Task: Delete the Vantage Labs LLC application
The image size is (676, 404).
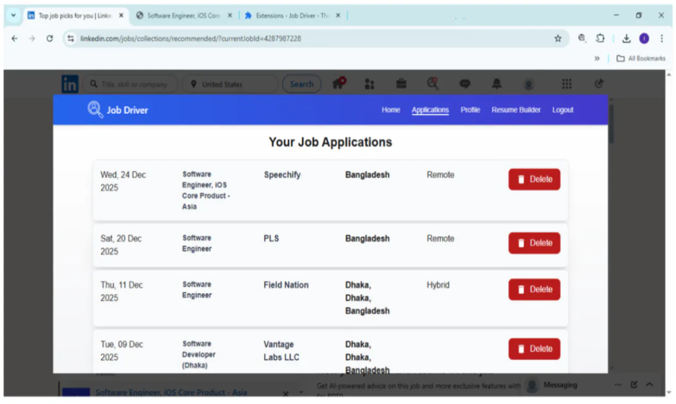Action: [x=534, y=349]
